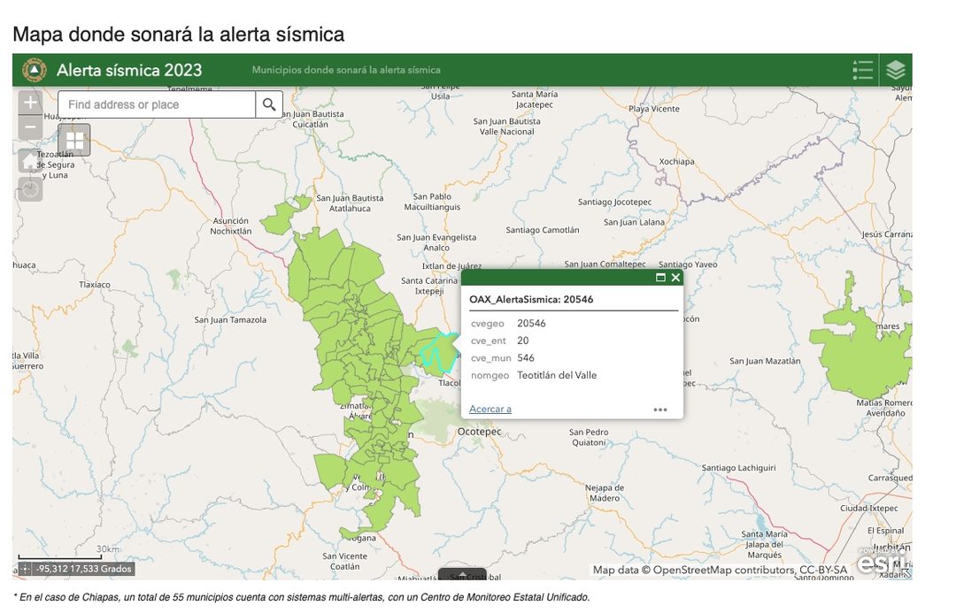Open the layers list icon
The height and width of the screenshot is (613, 956).
click(895, 70)
